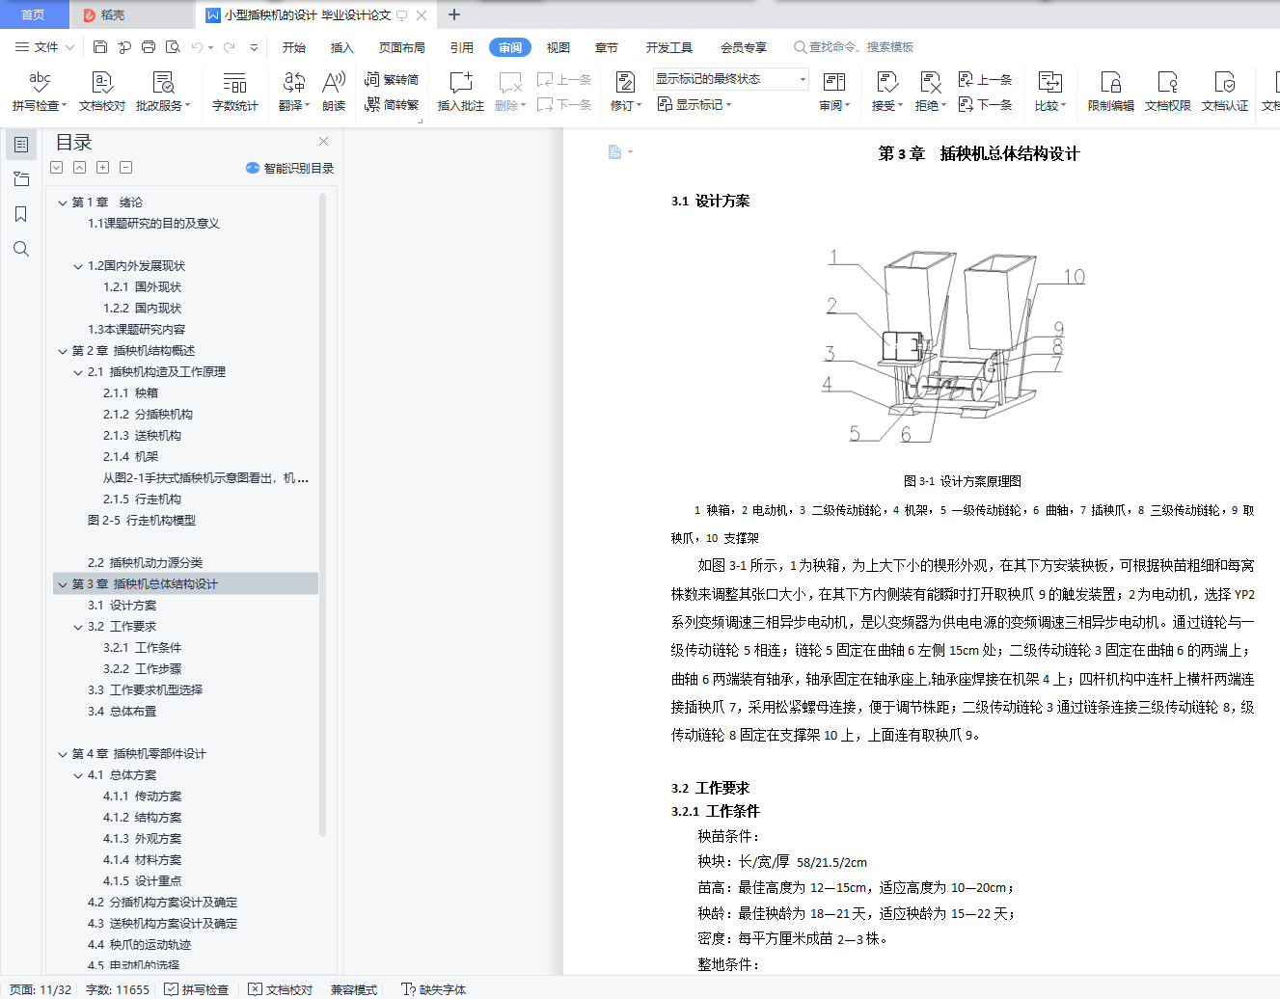Switch to the 开始 ribbon tab
Image resolution: width=1280 pixels, height=999 pixels.
coord(293,47)
